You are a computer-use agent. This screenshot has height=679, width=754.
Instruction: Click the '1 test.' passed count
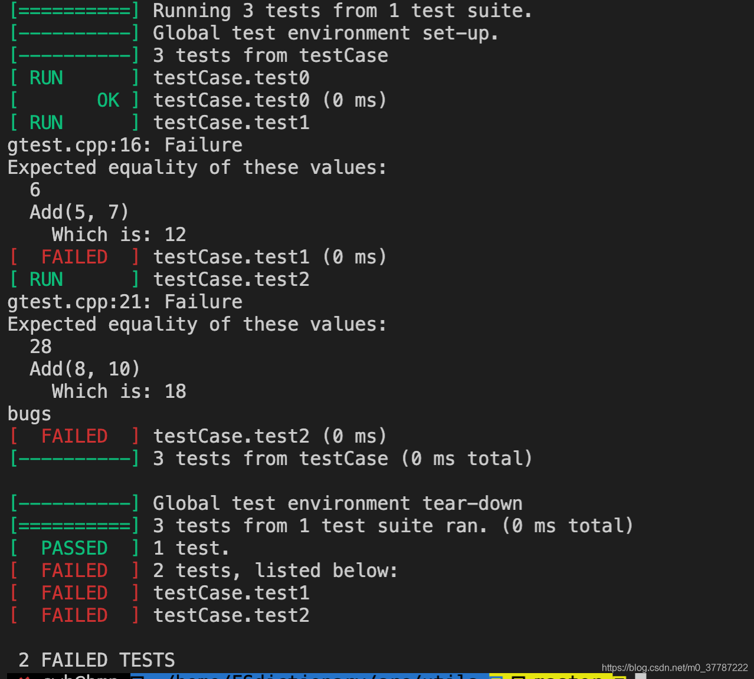tap(191, 549)
